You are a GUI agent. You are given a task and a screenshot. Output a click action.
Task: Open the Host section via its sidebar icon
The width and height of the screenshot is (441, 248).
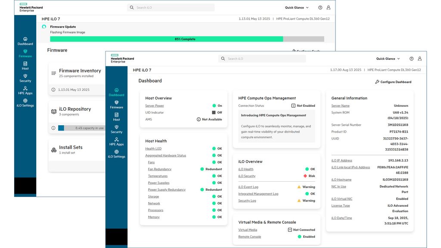116,115
